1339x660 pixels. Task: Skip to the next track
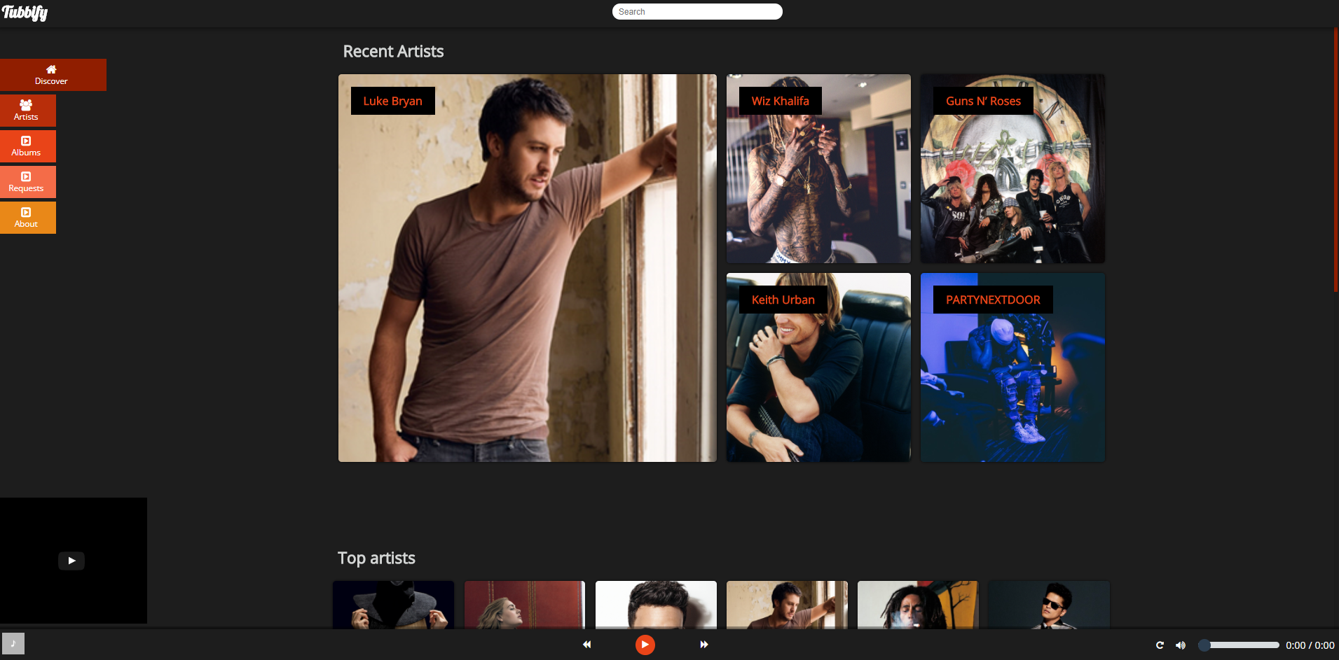(704, 645)
